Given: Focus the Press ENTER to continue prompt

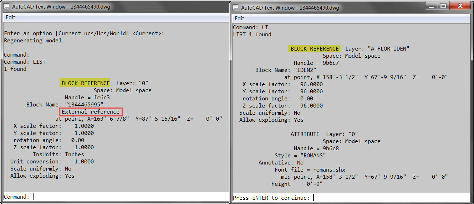Looking at the screenshot, I should (x=351, y=198).
